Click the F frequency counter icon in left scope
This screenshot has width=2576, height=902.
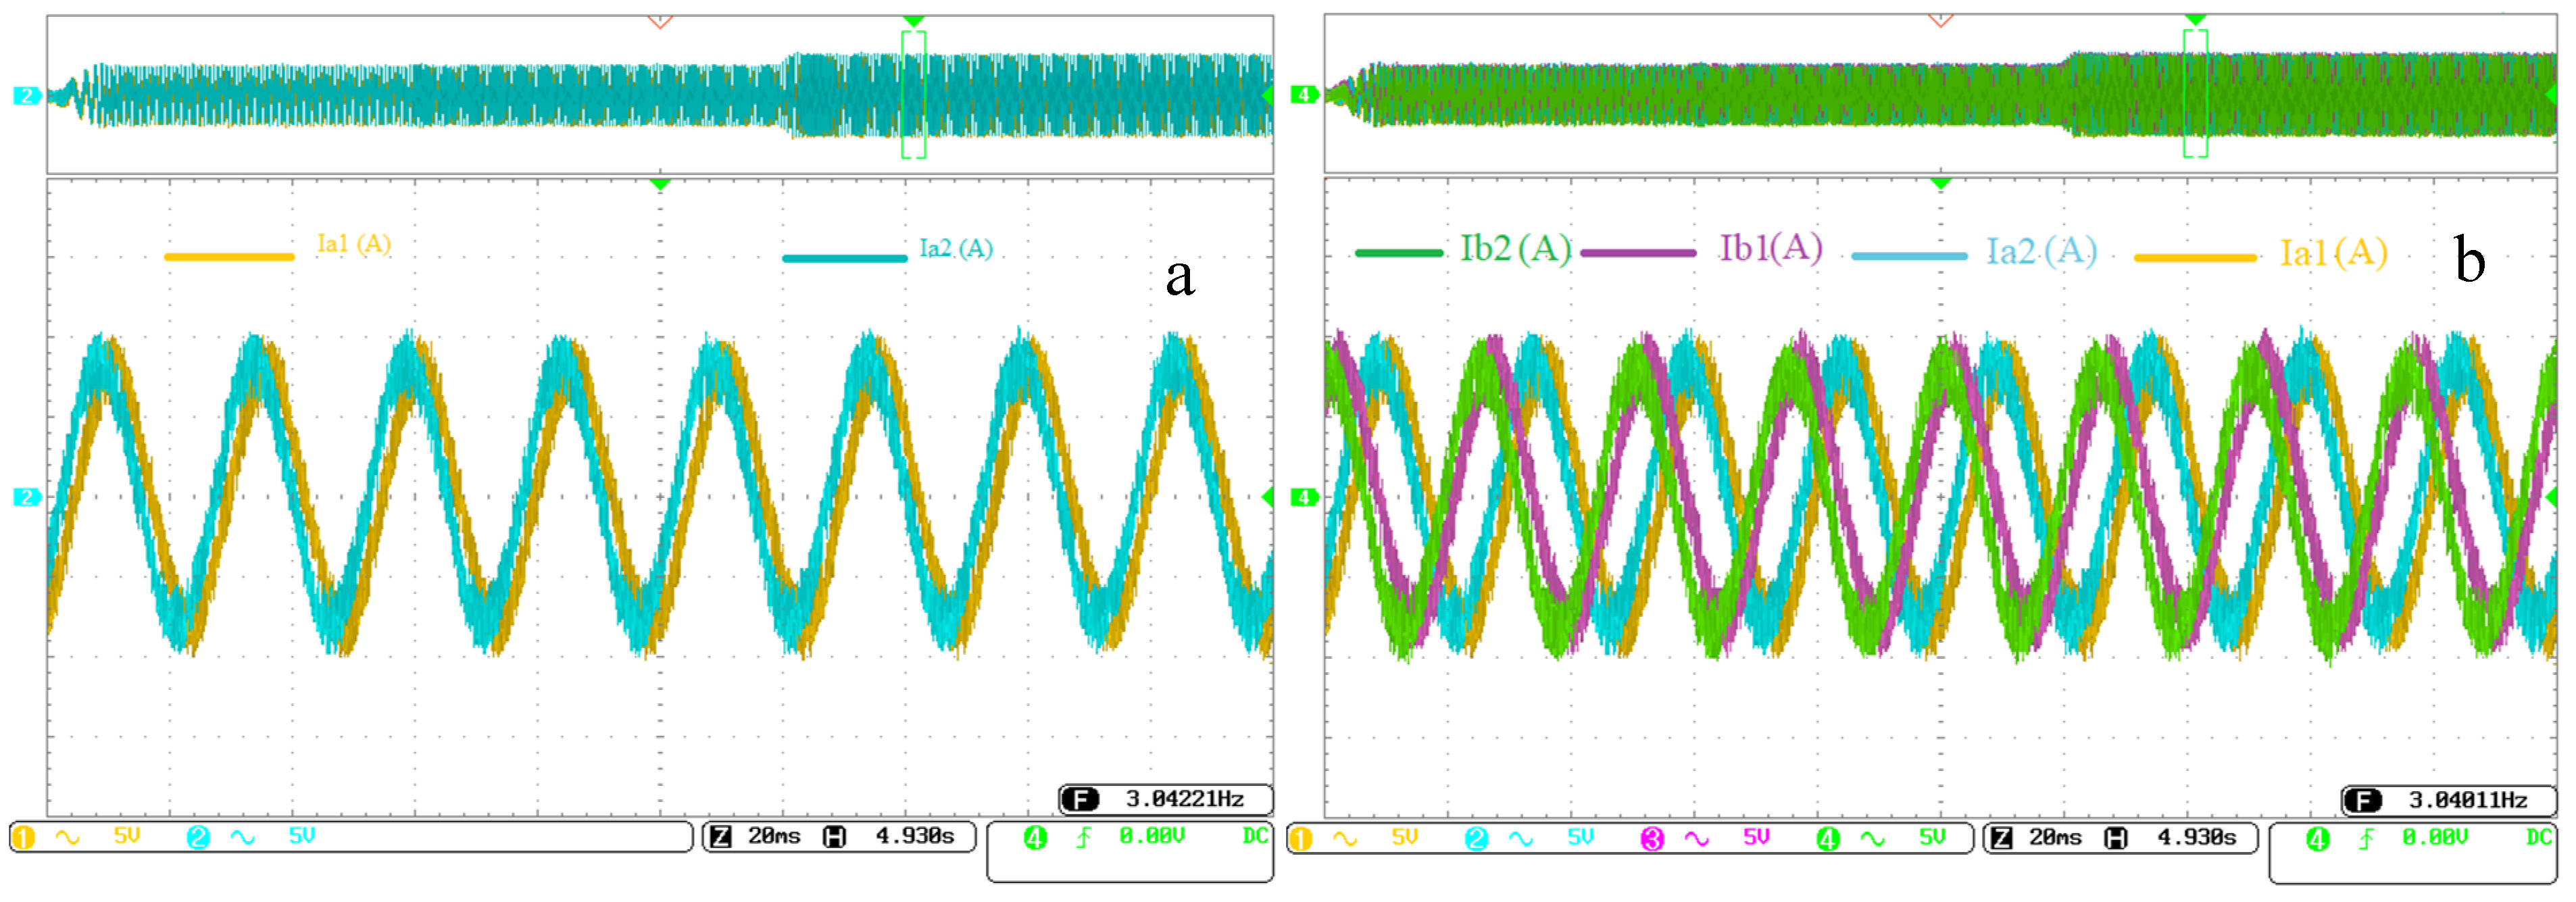click(1081, 799)
